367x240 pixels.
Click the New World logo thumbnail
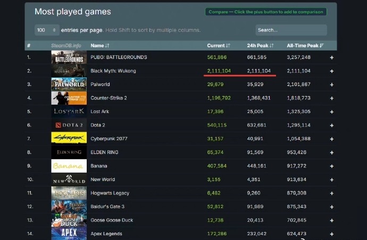pyautogui.click(x=69, y=179)
